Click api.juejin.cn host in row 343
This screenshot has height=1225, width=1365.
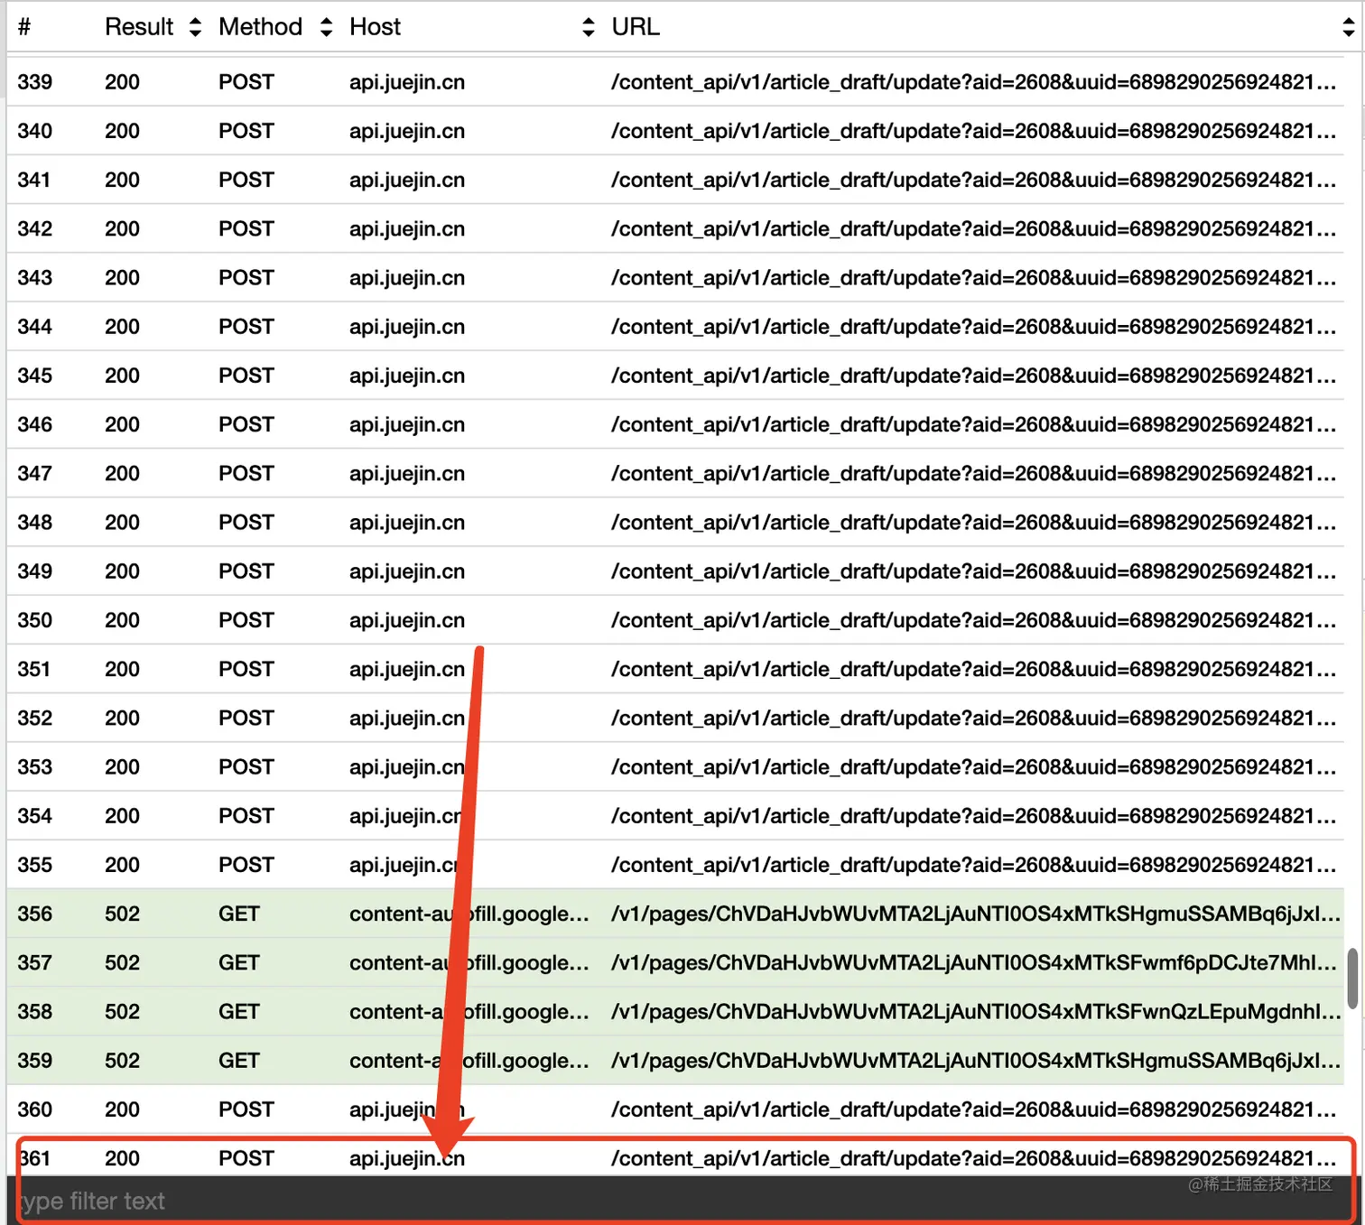pyautogui.click(x=407, y=278)
